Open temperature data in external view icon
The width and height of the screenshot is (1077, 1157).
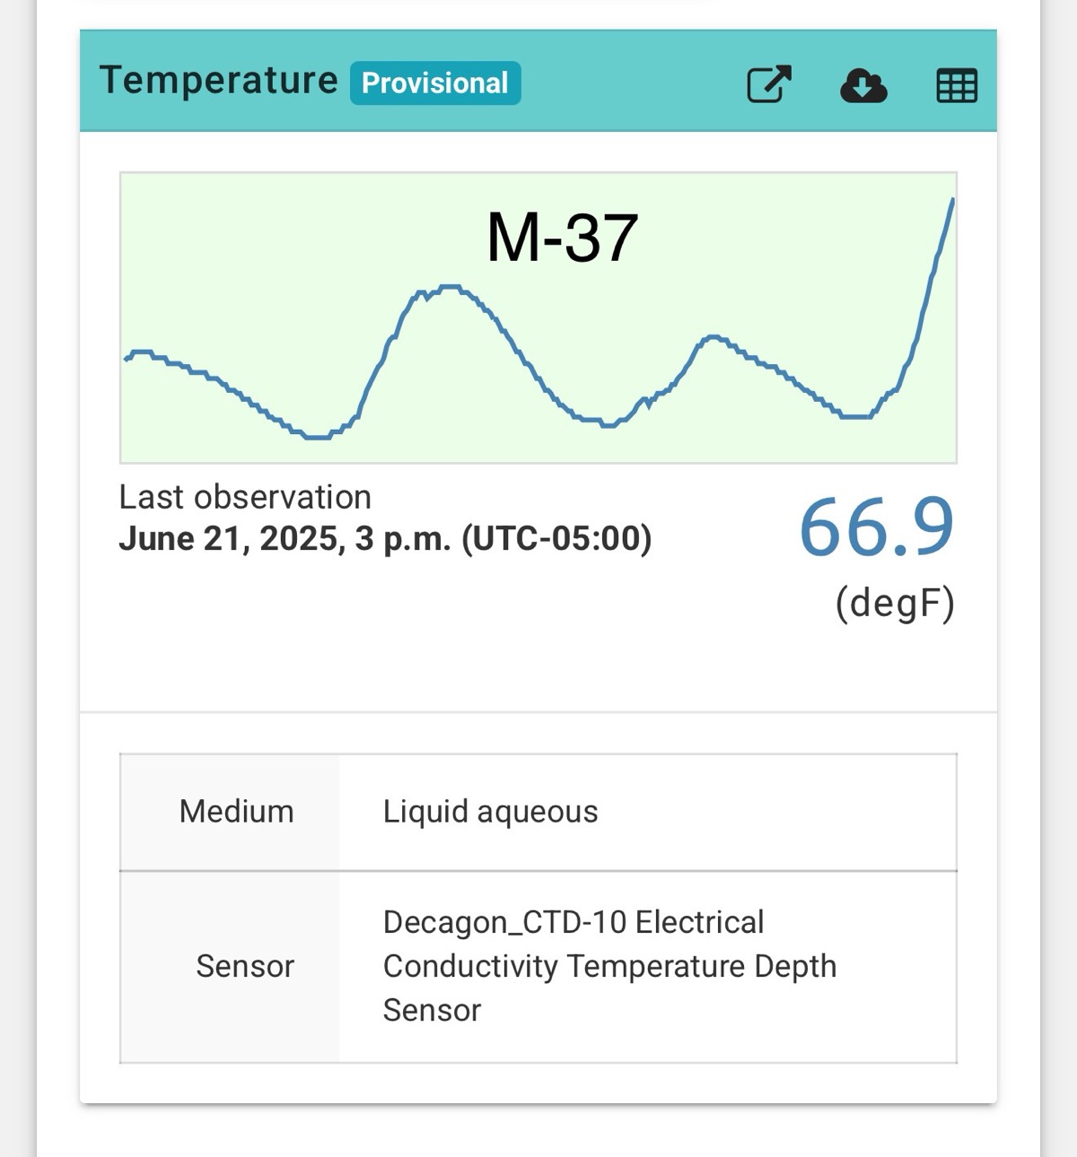[x=769, y=84]
